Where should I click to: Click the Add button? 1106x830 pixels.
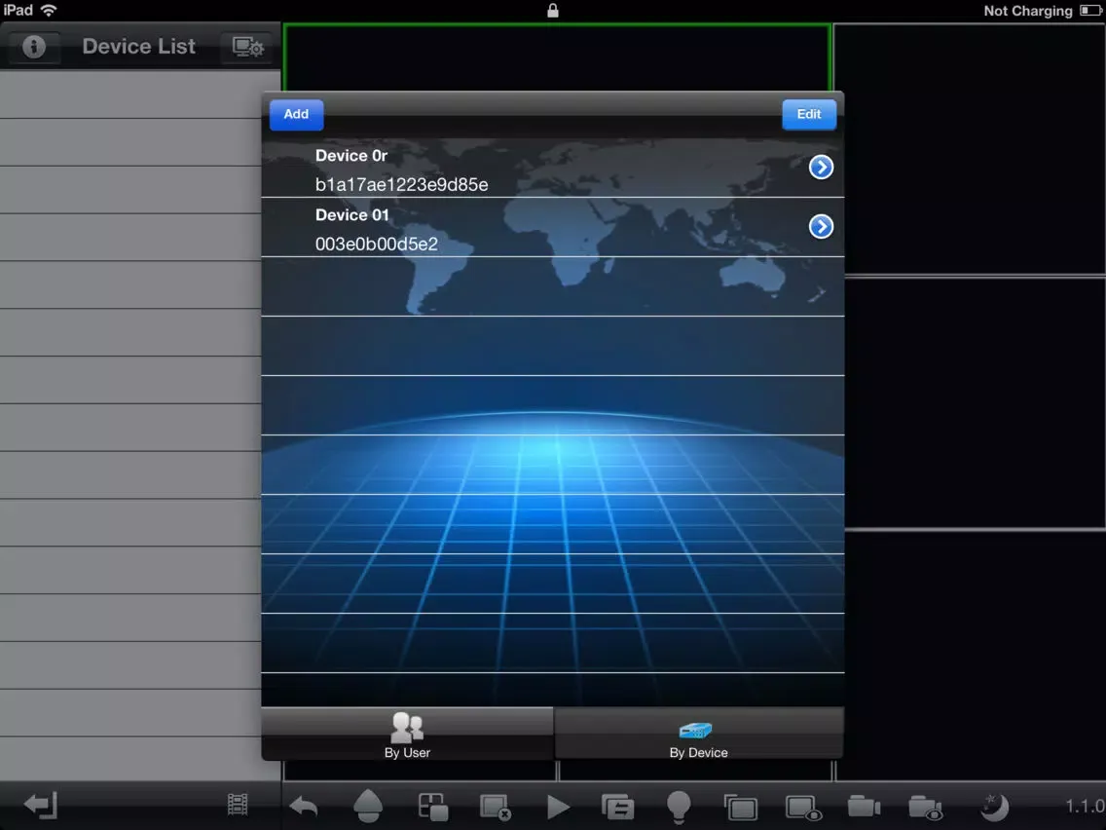click(x=296, y=114)
